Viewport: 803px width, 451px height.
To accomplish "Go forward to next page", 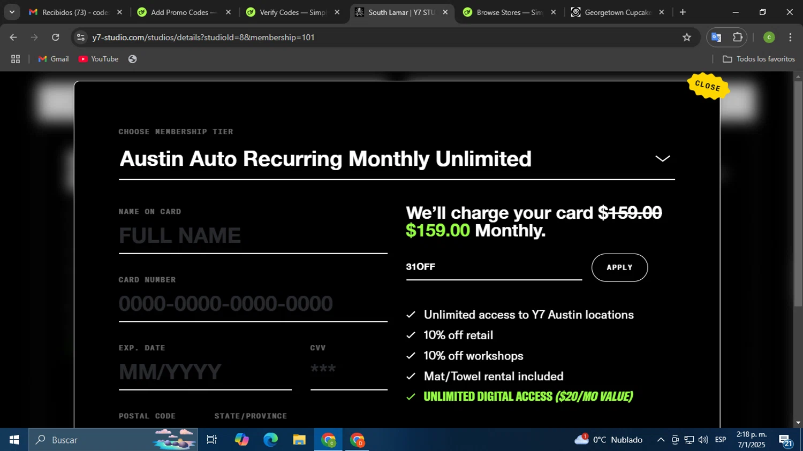I will pos(34,37).
